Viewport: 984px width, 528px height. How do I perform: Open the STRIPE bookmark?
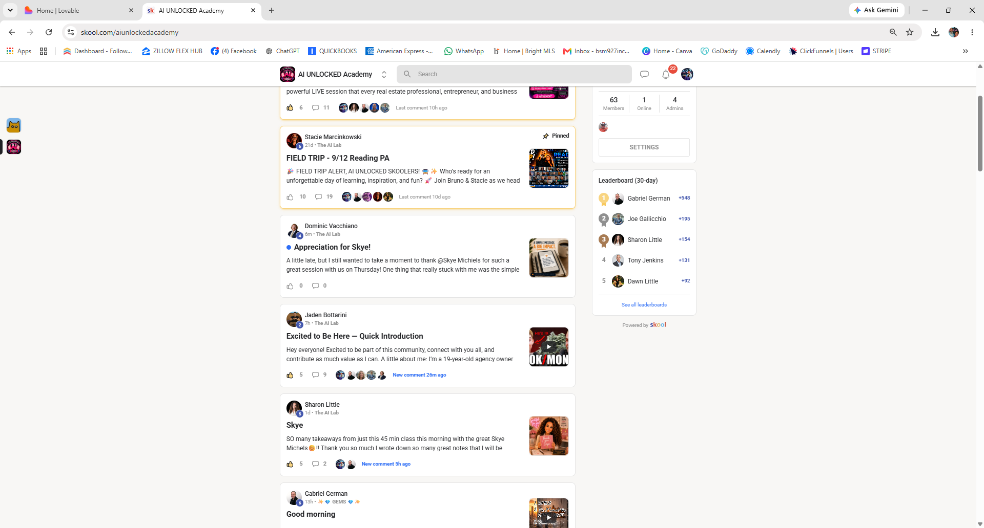(876, 51)
